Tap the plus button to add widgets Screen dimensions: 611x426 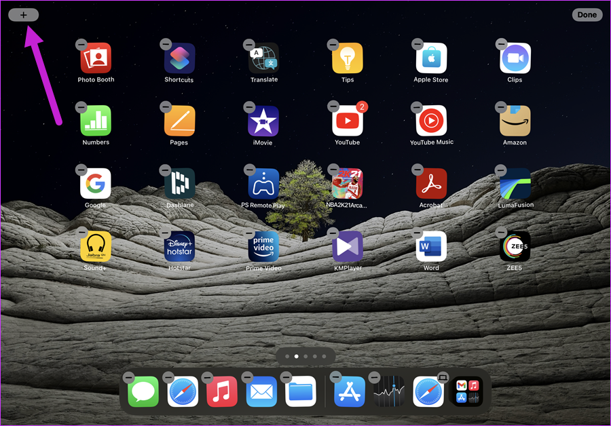pyautogui.click(x=23, y=15)
